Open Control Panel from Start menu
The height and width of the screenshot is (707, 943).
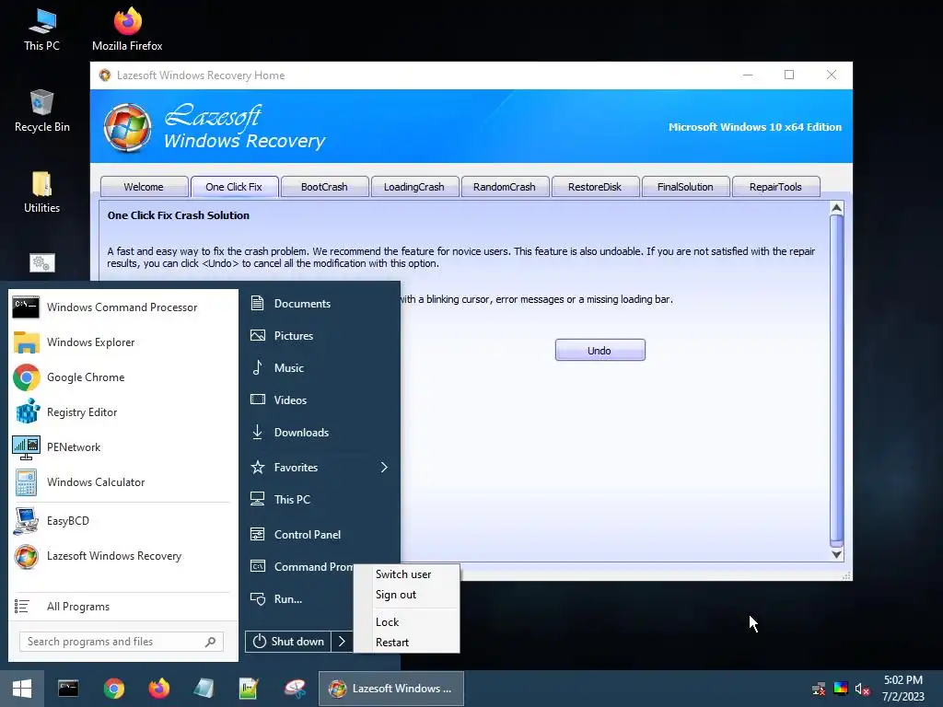click(x=320, y=535)
